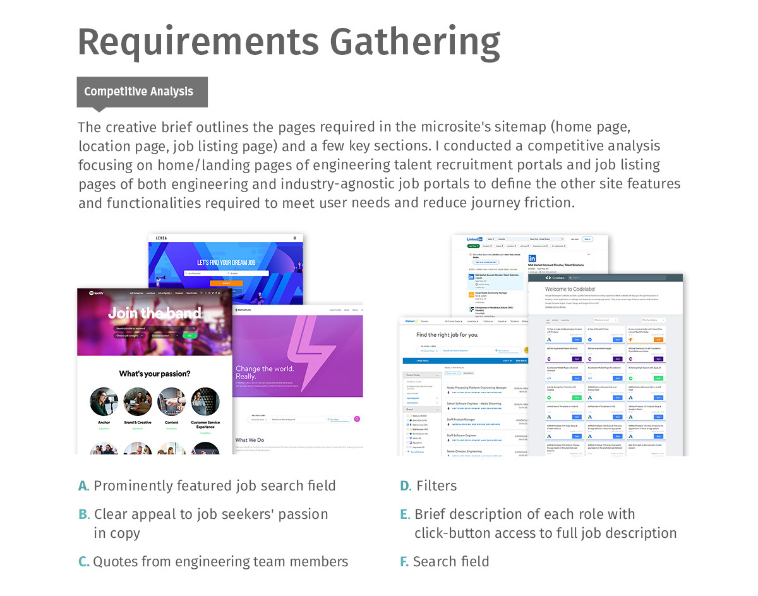Click the Codelabs logo in the grey header

[555, 277]
